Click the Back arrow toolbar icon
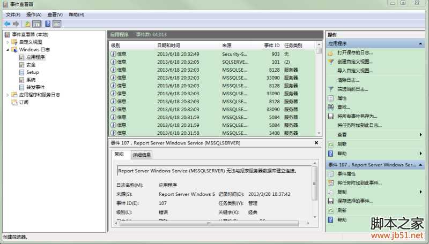Viewport: 429px width, 244px height. coord(7,24)
